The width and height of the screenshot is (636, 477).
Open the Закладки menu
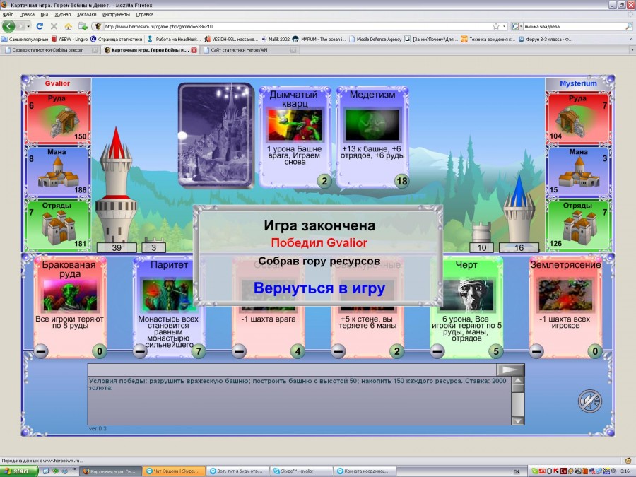[x=86, y=14]
